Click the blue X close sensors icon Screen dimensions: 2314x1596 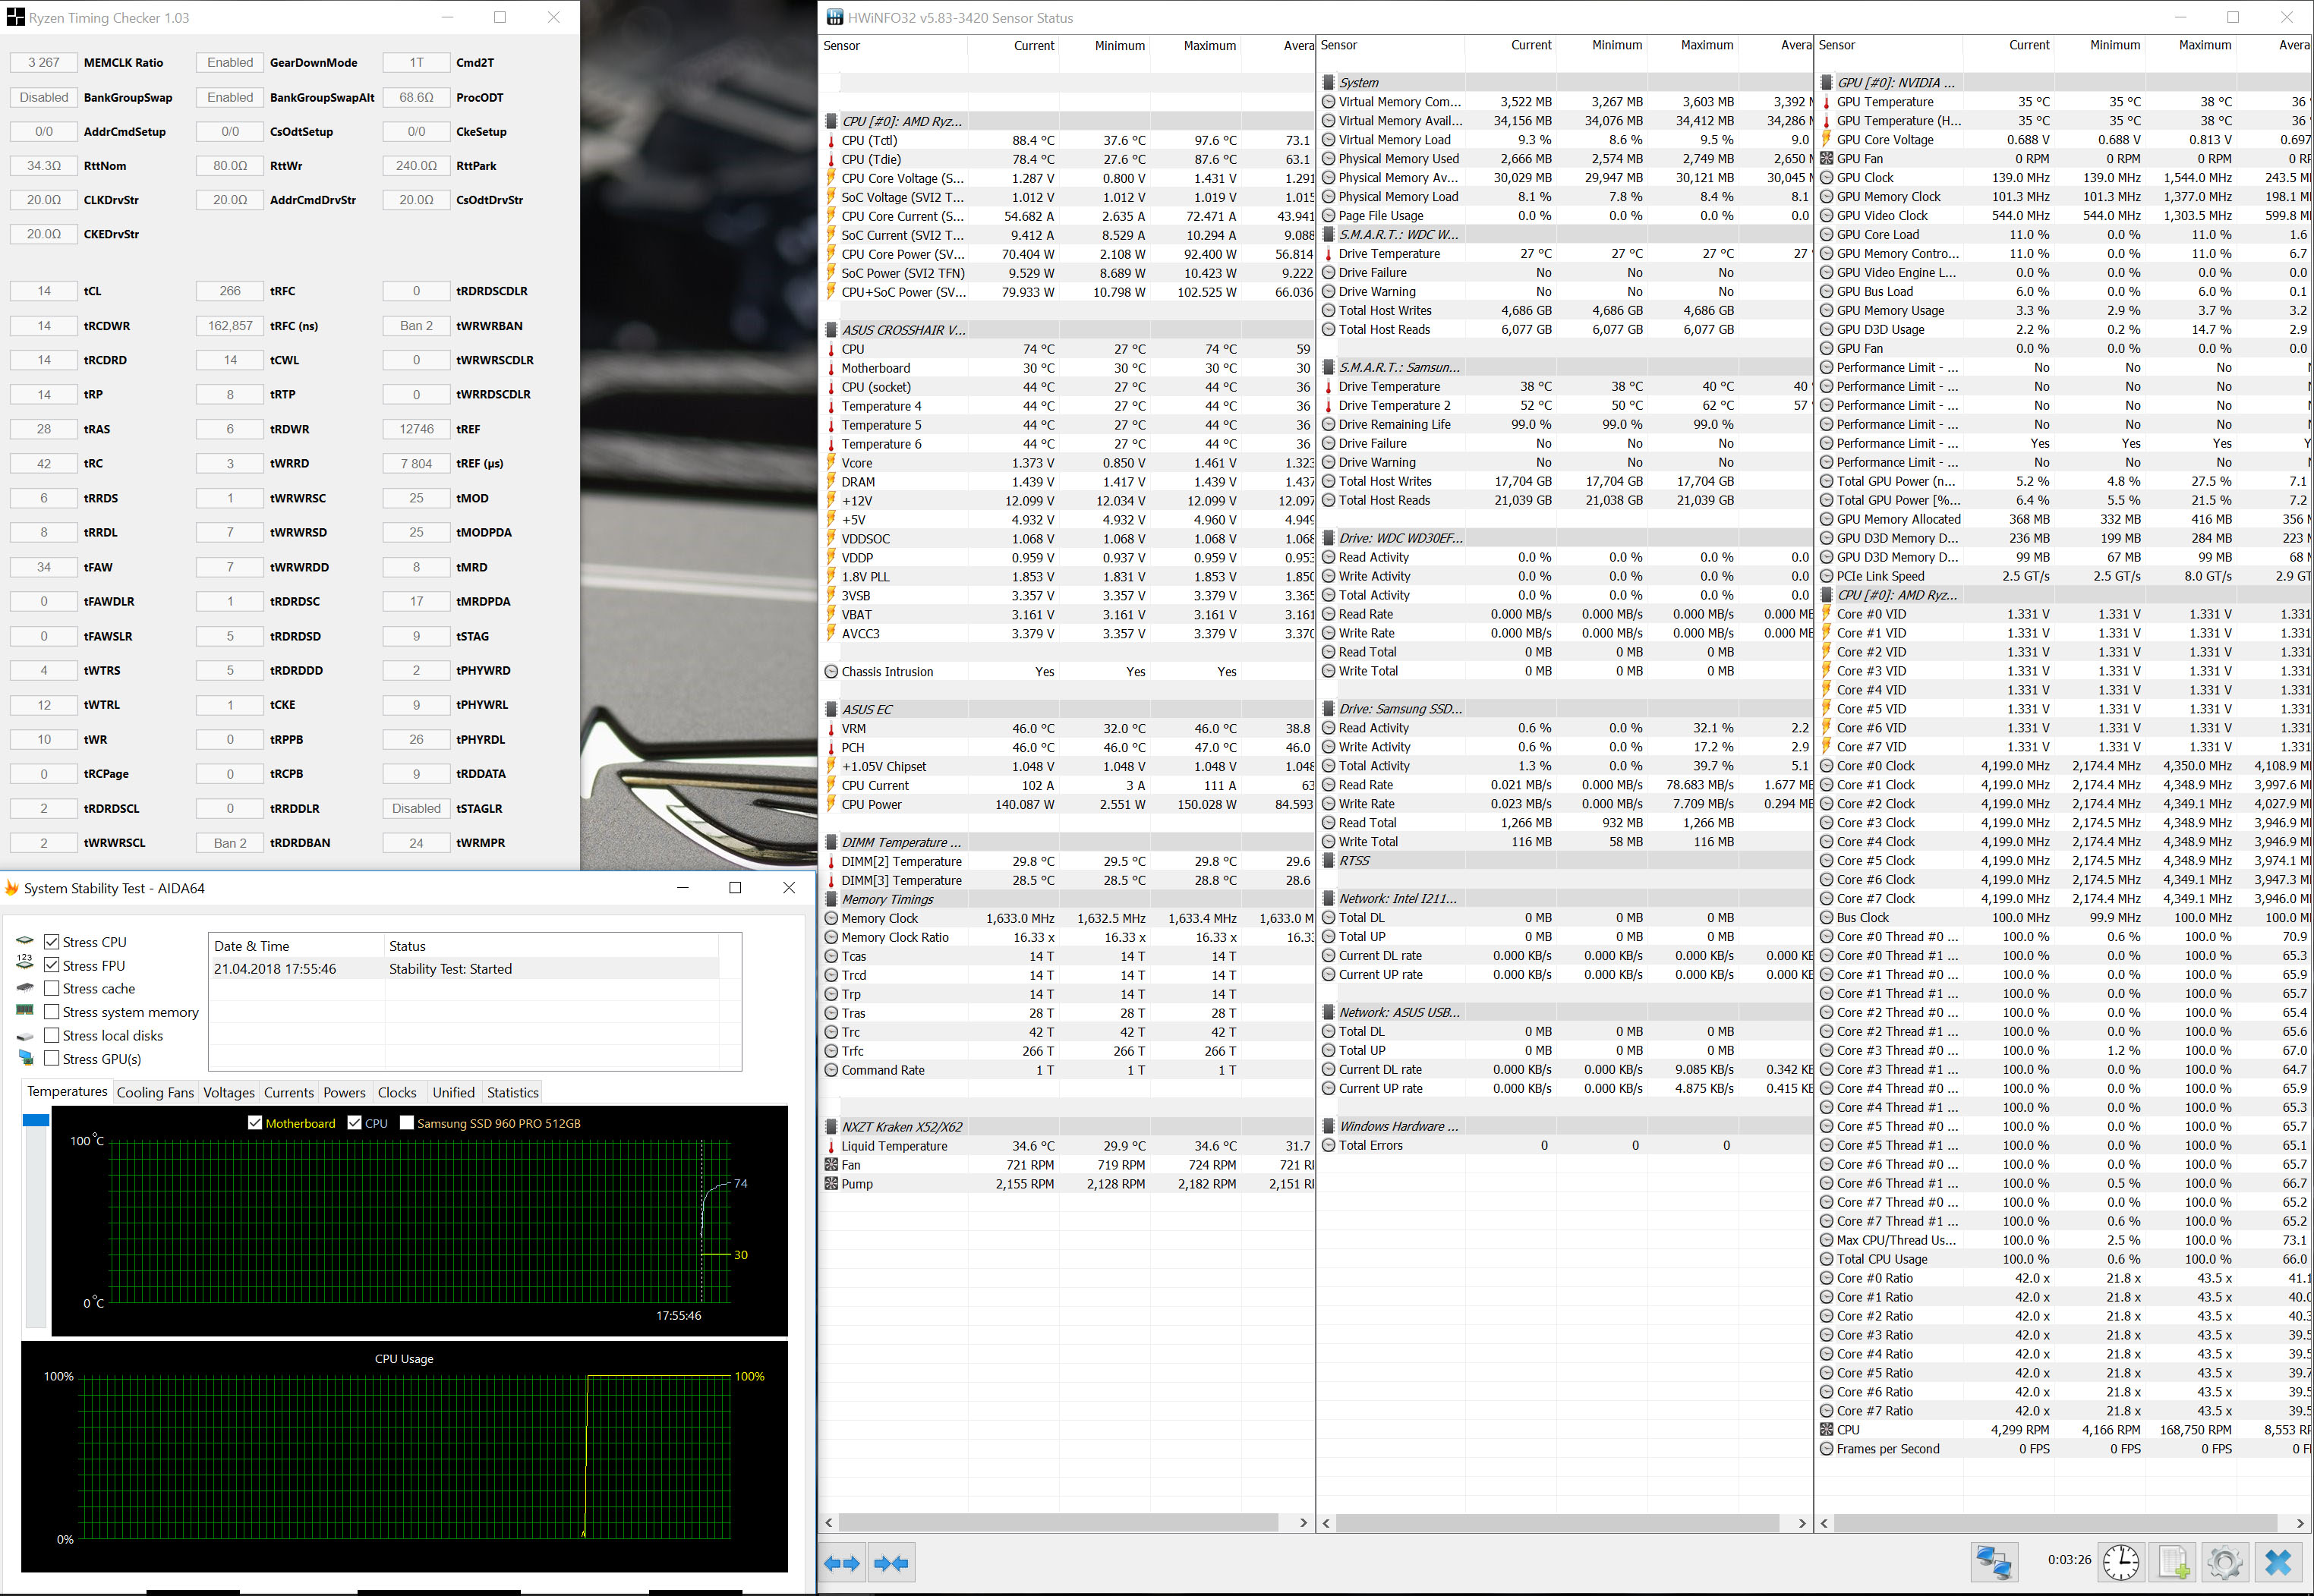tap(2278, 1561)
